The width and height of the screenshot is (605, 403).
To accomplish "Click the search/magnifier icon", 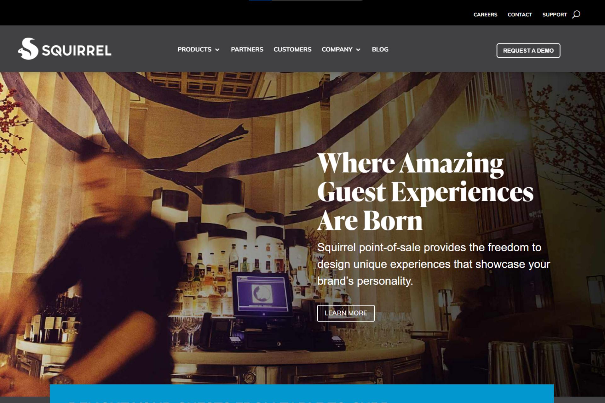I will tap(576, 14).
